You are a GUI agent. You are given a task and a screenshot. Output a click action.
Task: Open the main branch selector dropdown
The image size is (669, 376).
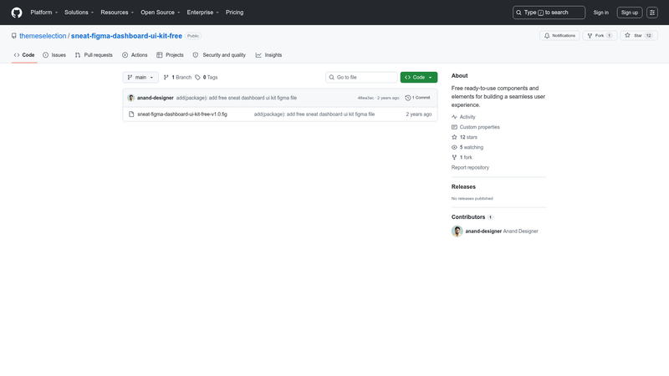(140, 77)
